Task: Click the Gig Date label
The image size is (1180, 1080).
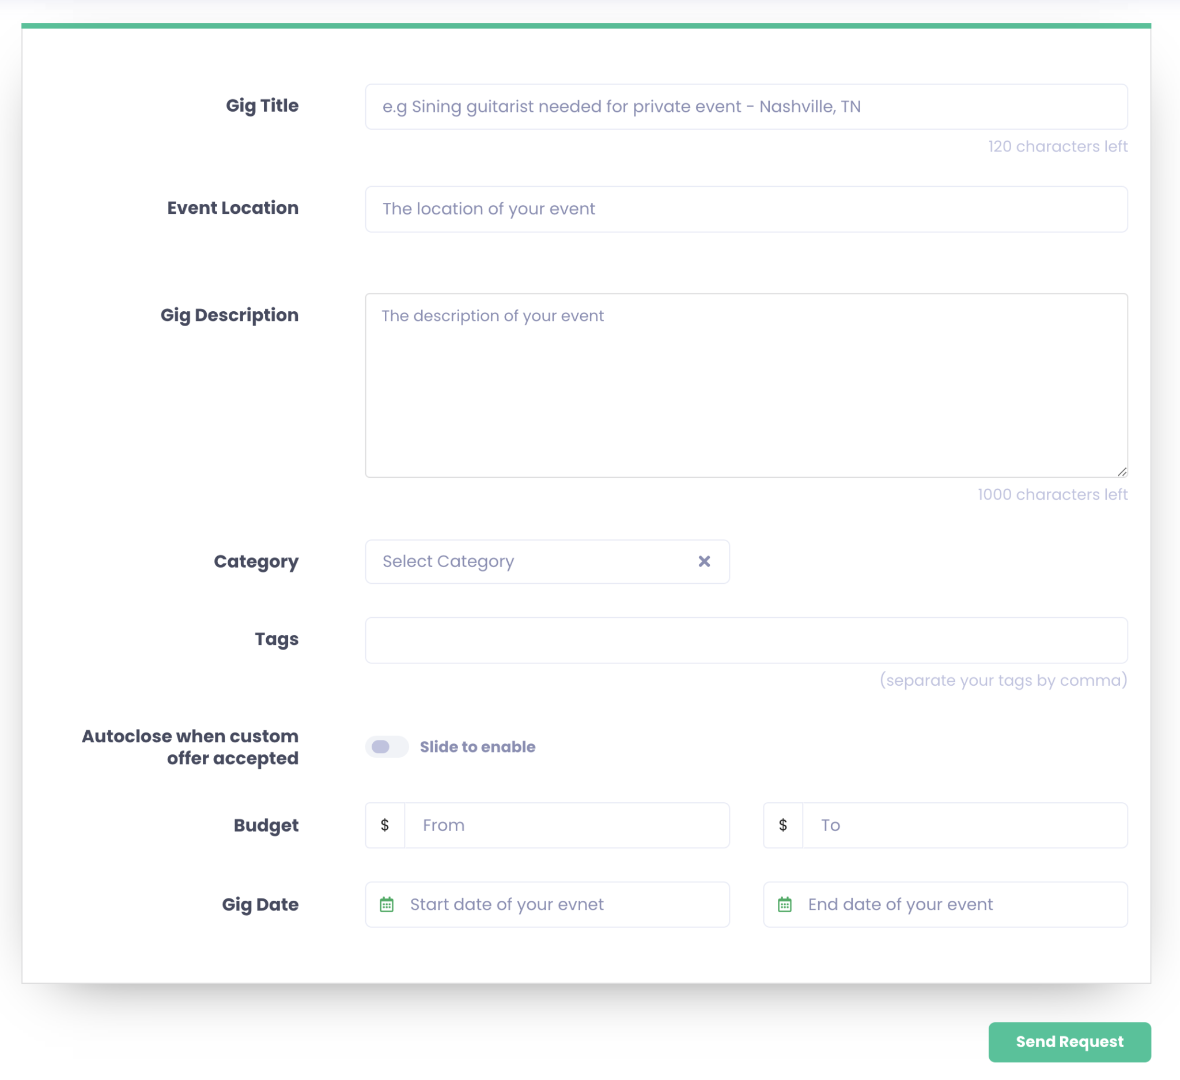Action: coord(260,904)
